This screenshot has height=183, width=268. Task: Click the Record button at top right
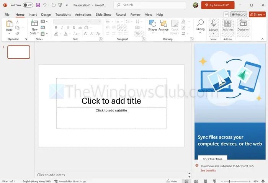click(239, 14)
